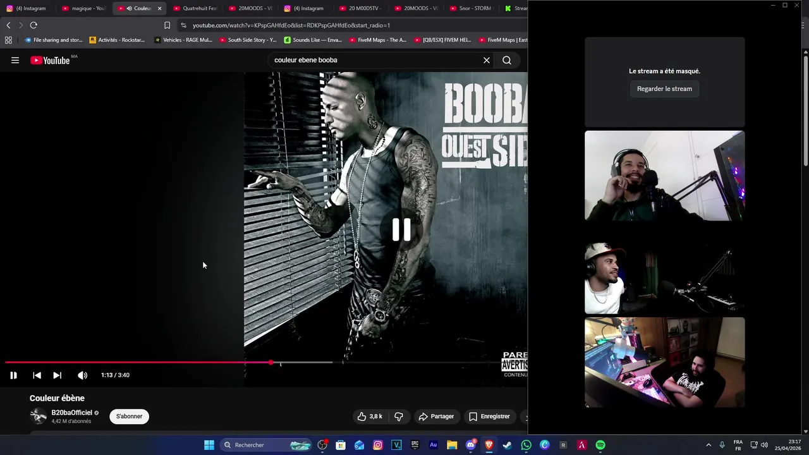Image resolution: width=809 pixels, height=455 pixels.
Task: Open Discord from the taskbar
Action: point(470,445)
